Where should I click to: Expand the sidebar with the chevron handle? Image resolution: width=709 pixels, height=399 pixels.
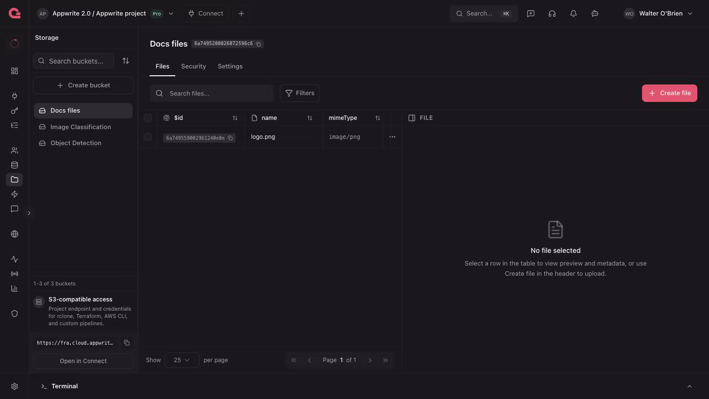pyautogui.click(x=29, y=213)
